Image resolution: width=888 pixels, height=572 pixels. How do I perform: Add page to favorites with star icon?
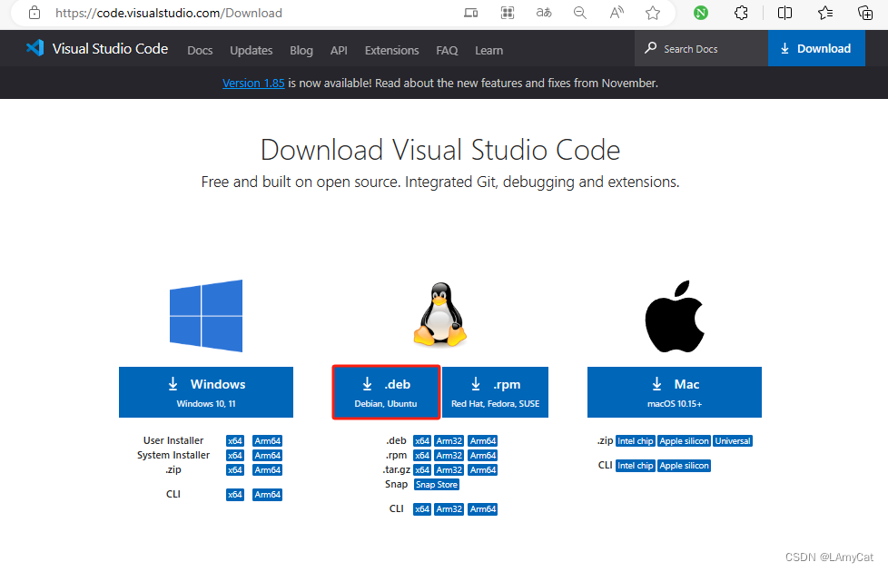coord(653,13)
